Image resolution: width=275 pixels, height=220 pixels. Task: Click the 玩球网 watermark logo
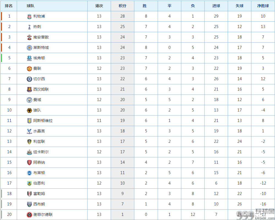click(x=255, y=214)
